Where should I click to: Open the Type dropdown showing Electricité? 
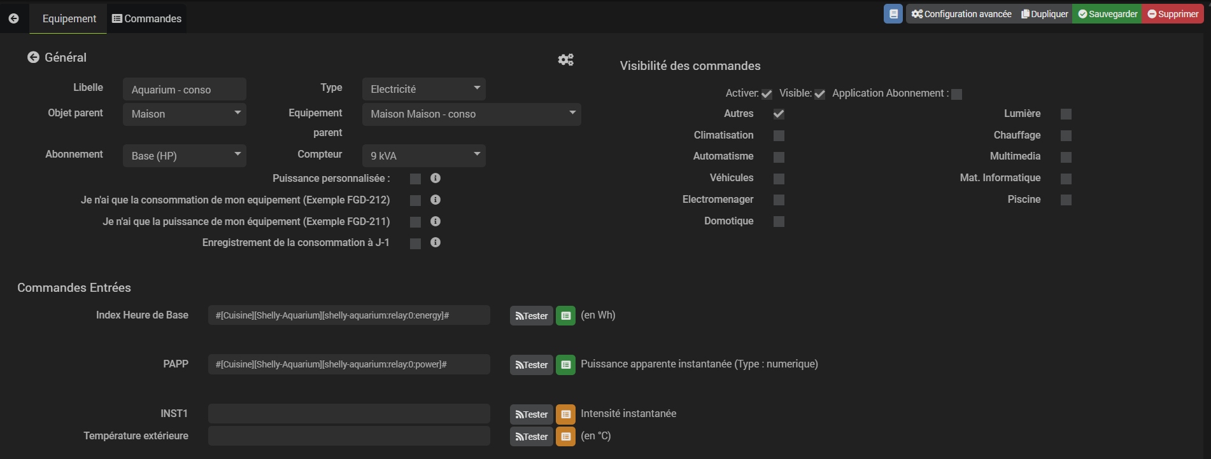[x=423, y=89]
